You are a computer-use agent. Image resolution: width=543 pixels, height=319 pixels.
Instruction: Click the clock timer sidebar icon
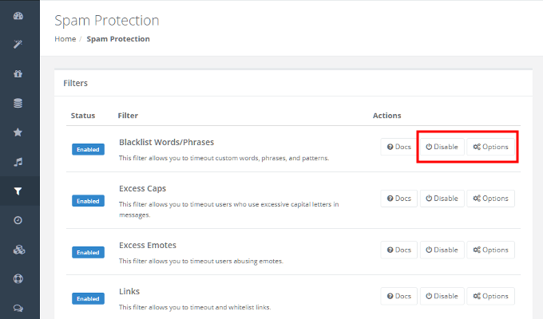pos(18,220)
